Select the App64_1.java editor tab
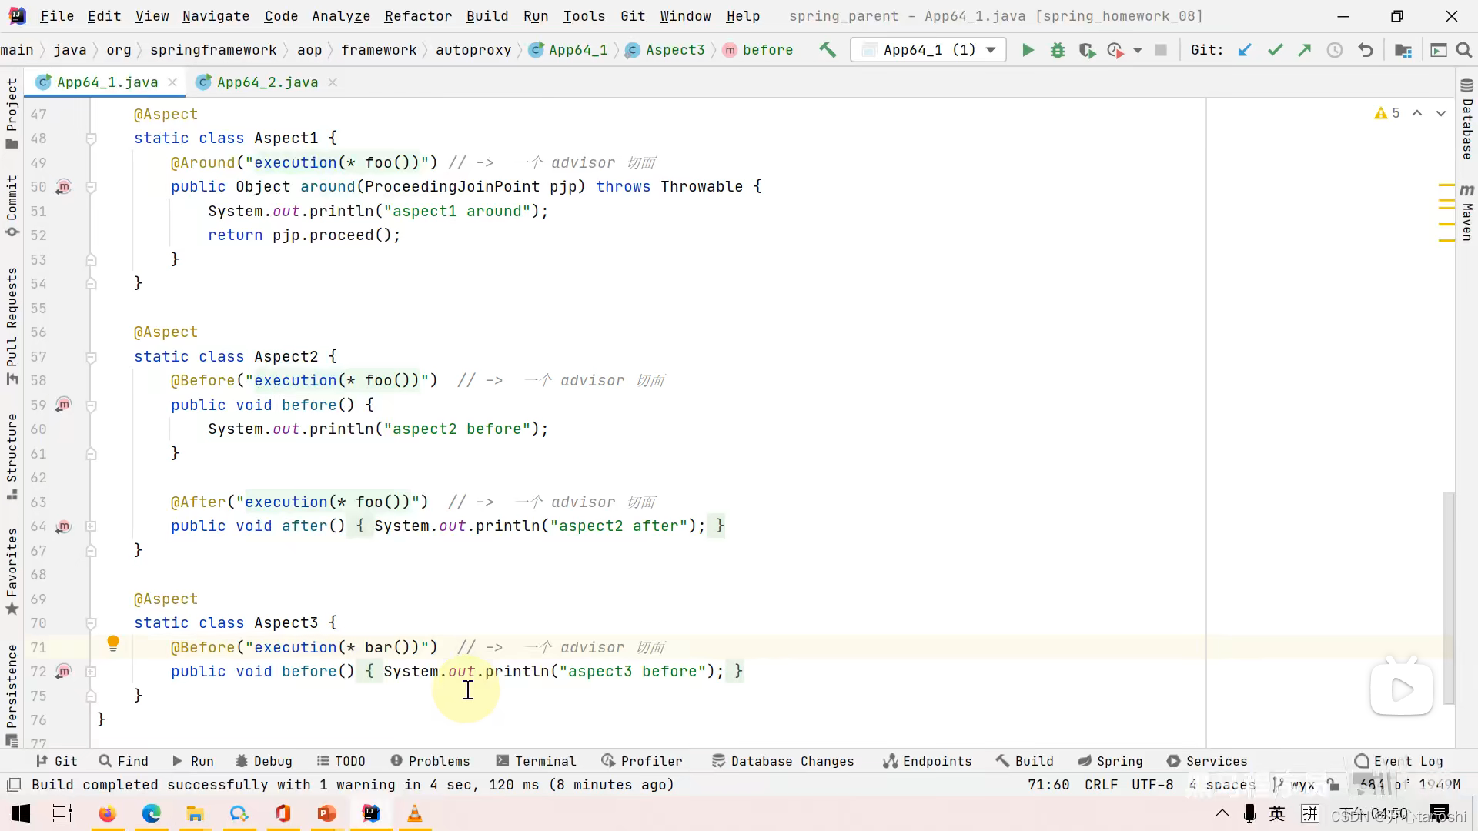 tap(107, 82)
